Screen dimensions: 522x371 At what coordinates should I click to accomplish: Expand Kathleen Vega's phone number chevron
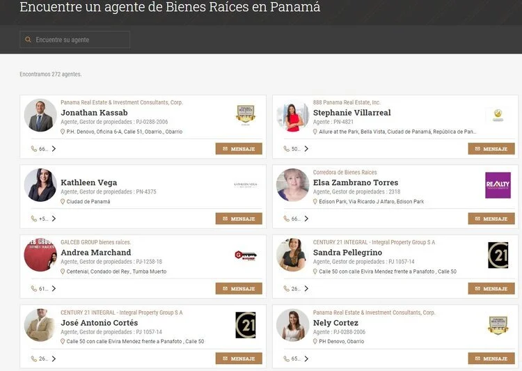(x=54, y=219)
